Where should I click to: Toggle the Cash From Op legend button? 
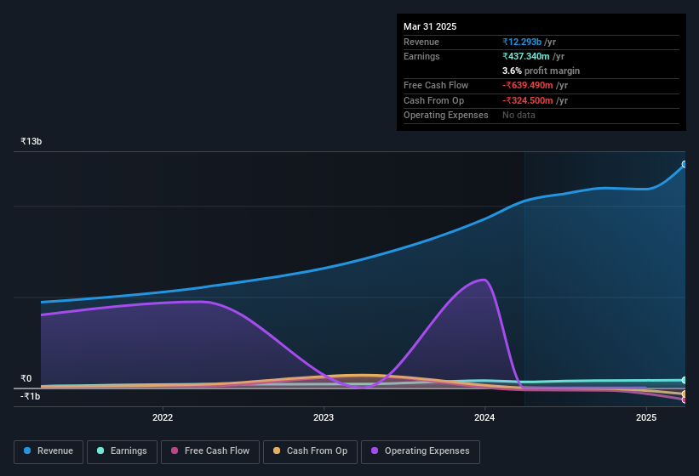coord(310,451)
